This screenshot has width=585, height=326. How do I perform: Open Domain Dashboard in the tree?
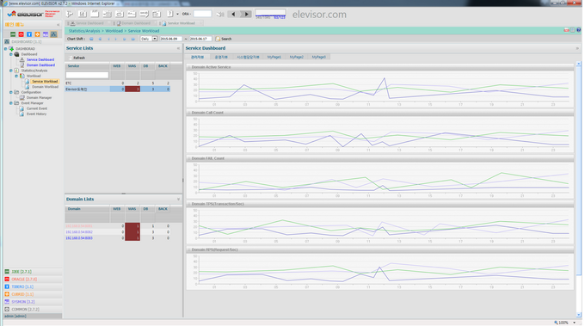pyautogui.click(x=40, y=65)
